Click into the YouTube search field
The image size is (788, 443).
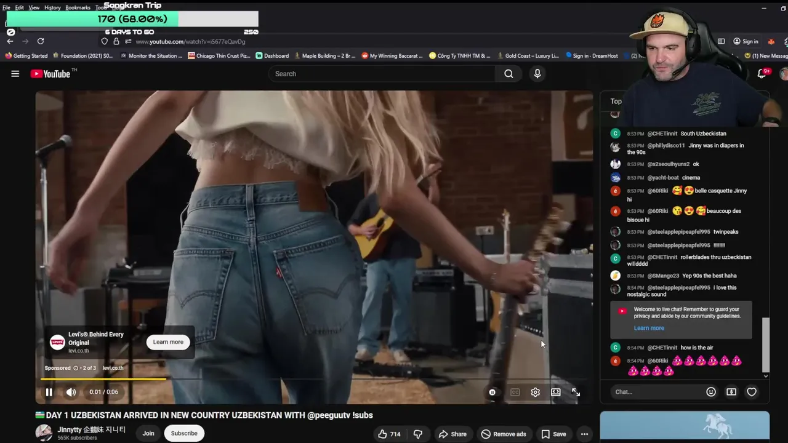point(382,74)
